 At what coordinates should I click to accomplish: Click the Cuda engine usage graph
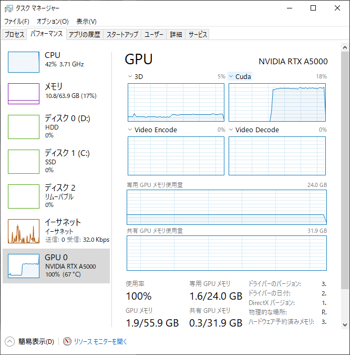tap(277, 102)
